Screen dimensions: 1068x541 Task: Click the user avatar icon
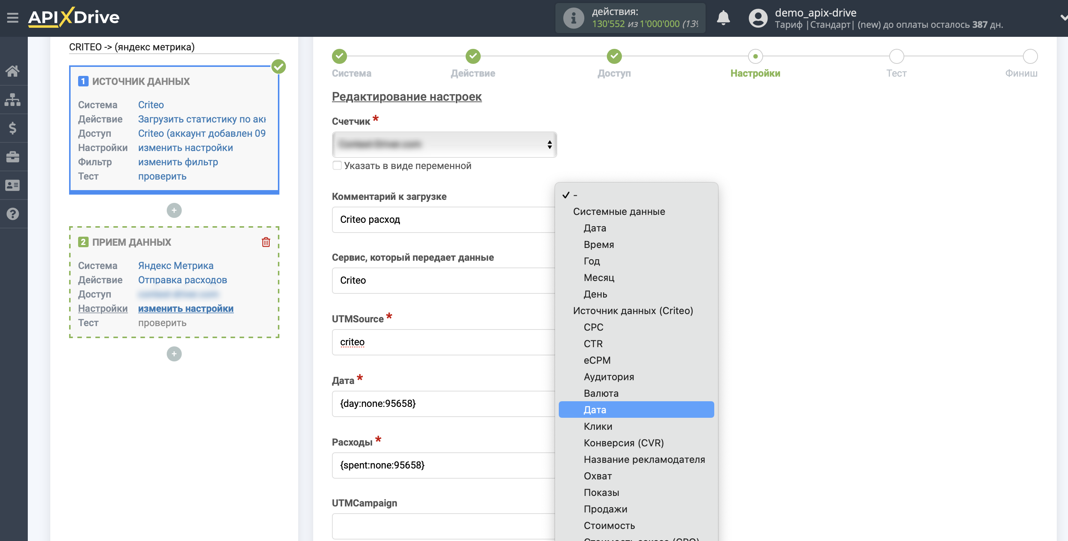[x=758, y=18]
